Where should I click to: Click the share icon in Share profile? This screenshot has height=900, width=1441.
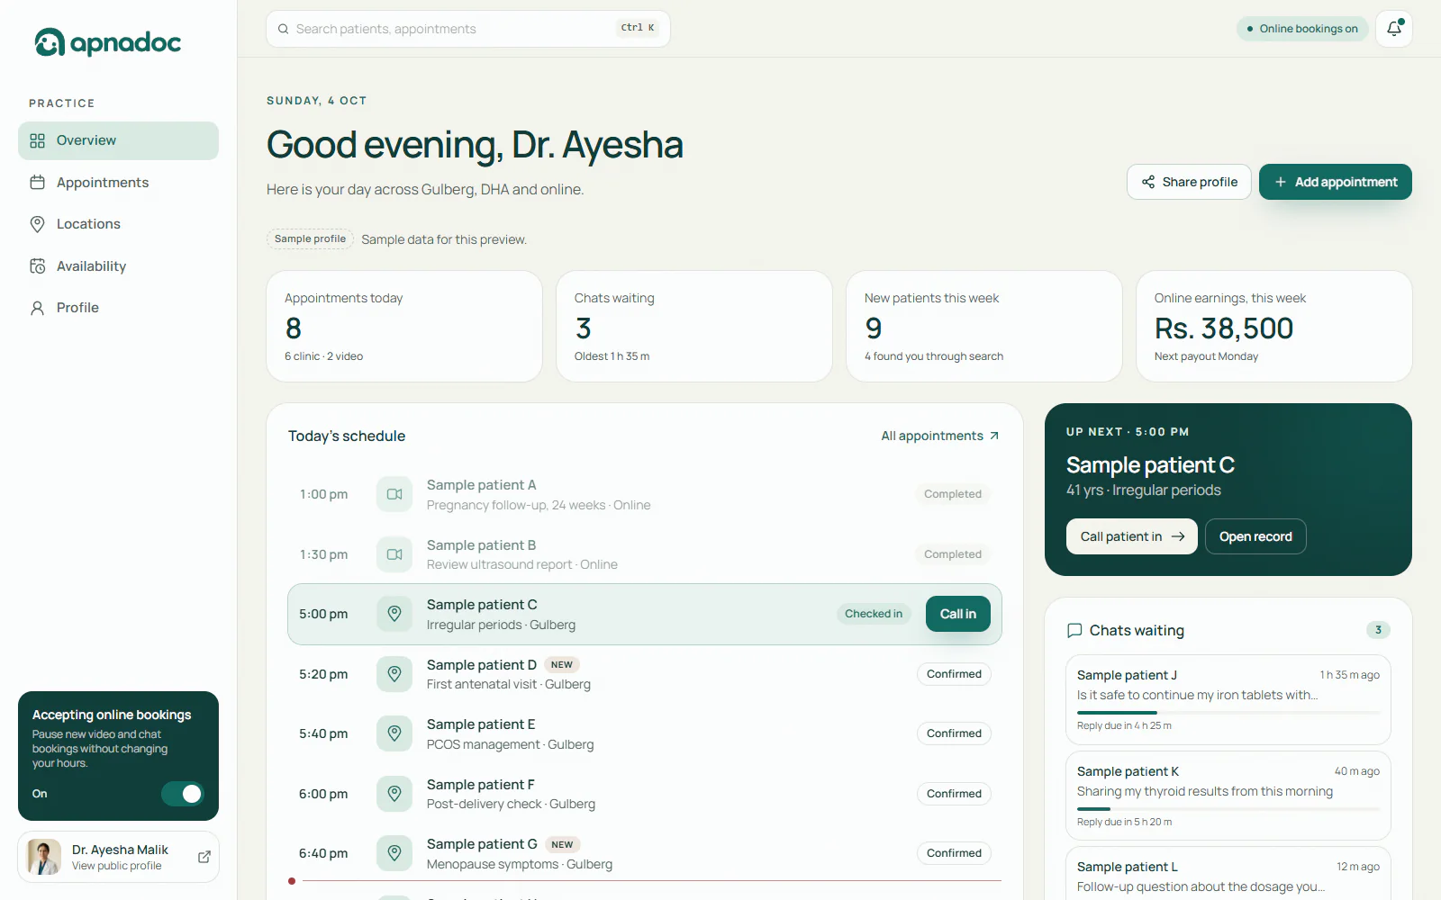1148,182
